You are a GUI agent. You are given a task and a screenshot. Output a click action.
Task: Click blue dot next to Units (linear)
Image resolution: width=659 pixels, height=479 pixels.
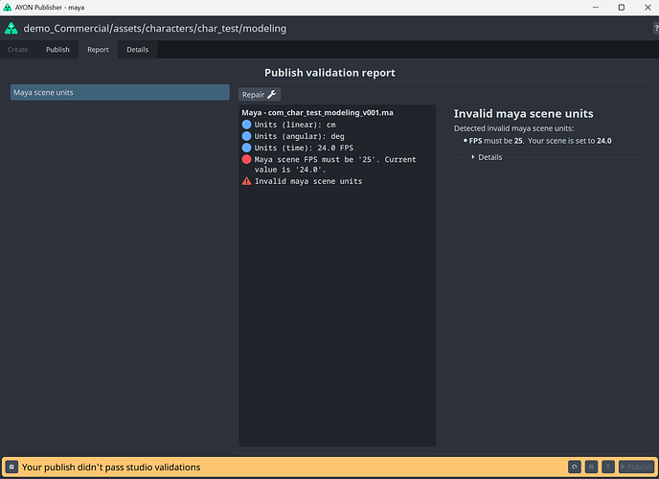click(247, 125)
